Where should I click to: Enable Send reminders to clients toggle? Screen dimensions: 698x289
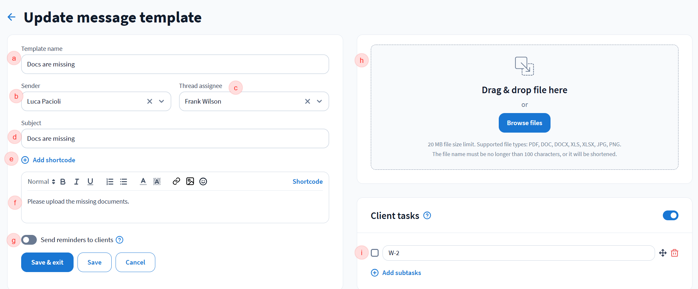pos(29,240)
